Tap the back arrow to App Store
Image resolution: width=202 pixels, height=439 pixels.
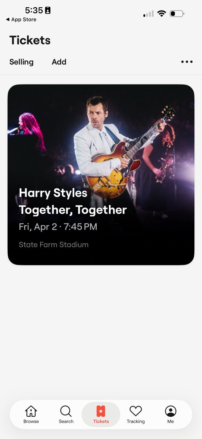point(8,19)
